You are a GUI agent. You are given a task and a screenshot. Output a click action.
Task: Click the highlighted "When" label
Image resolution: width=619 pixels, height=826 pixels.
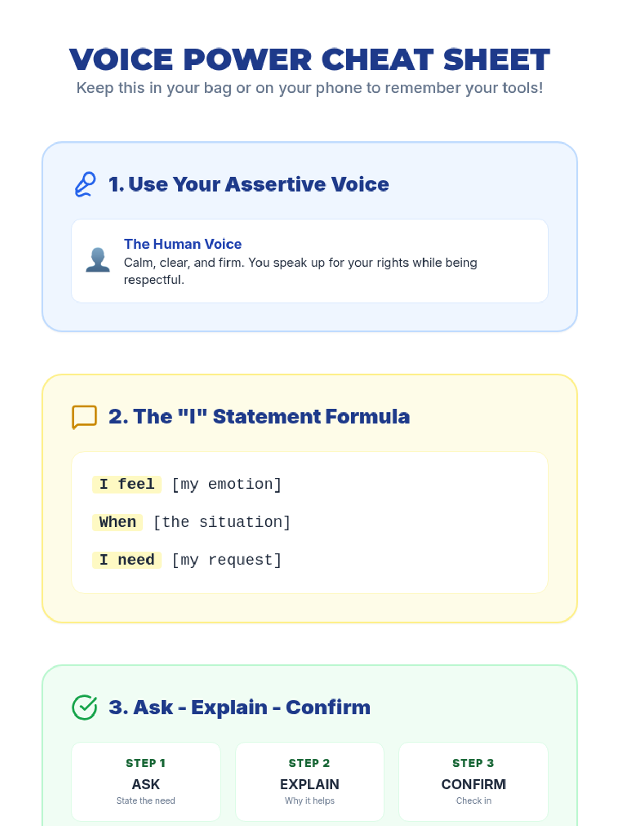point(118,522)
